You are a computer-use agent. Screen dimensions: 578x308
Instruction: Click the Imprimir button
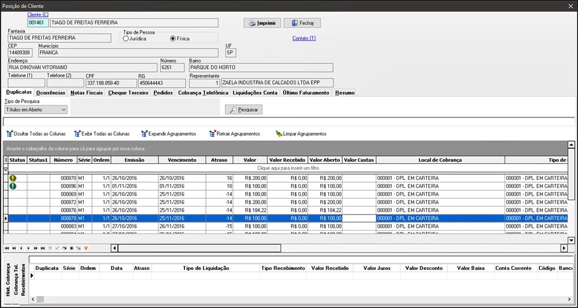[x=262, y=23]
